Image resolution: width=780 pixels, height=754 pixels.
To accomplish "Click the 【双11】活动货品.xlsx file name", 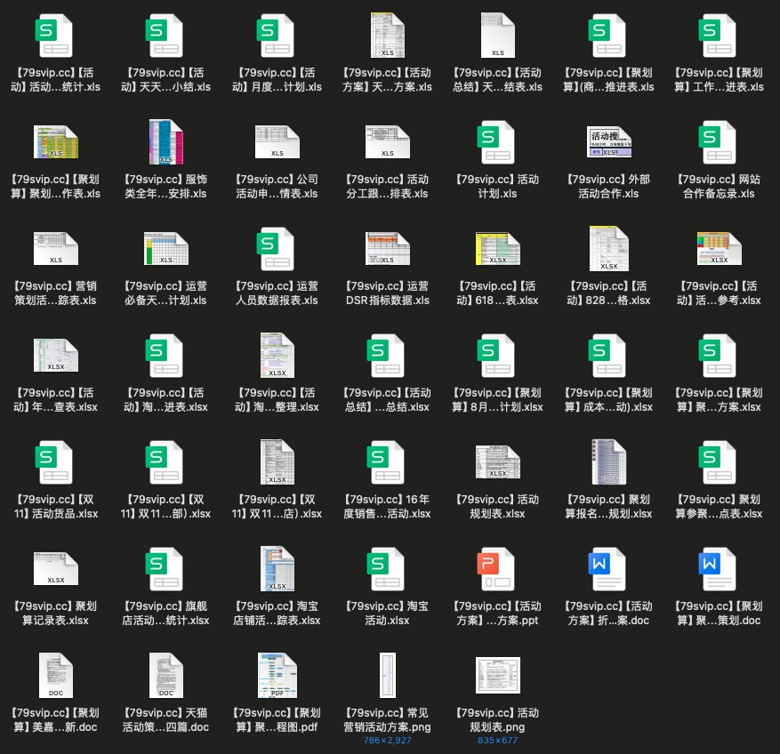I will (55, 506).
